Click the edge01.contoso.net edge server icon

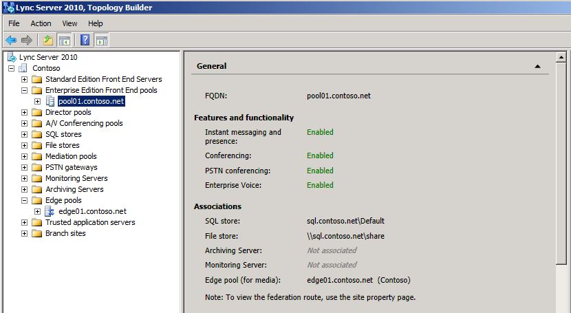50,211
